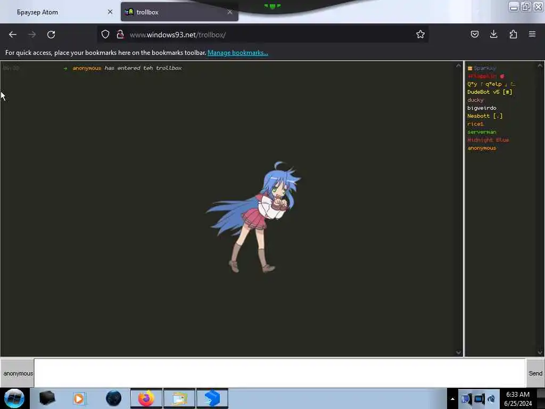Click the anonymous name in chat message
Image resolution: width=545 pixels, height=409 pixels.
pyautogui.click(x=87, y=68)
